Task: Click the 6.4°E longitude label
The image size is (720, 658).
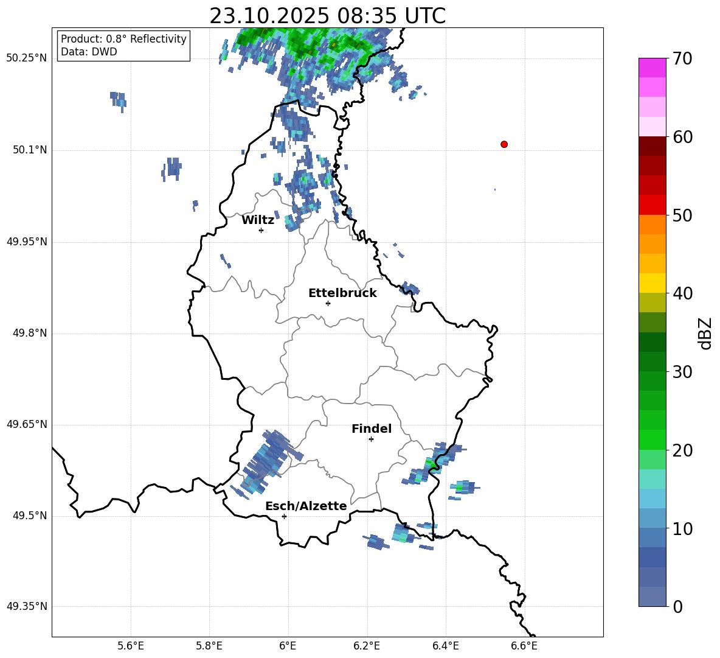Action: [x=445, y=646]
